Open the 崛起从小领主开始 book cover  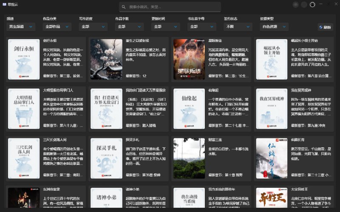[x=272, y=59]
